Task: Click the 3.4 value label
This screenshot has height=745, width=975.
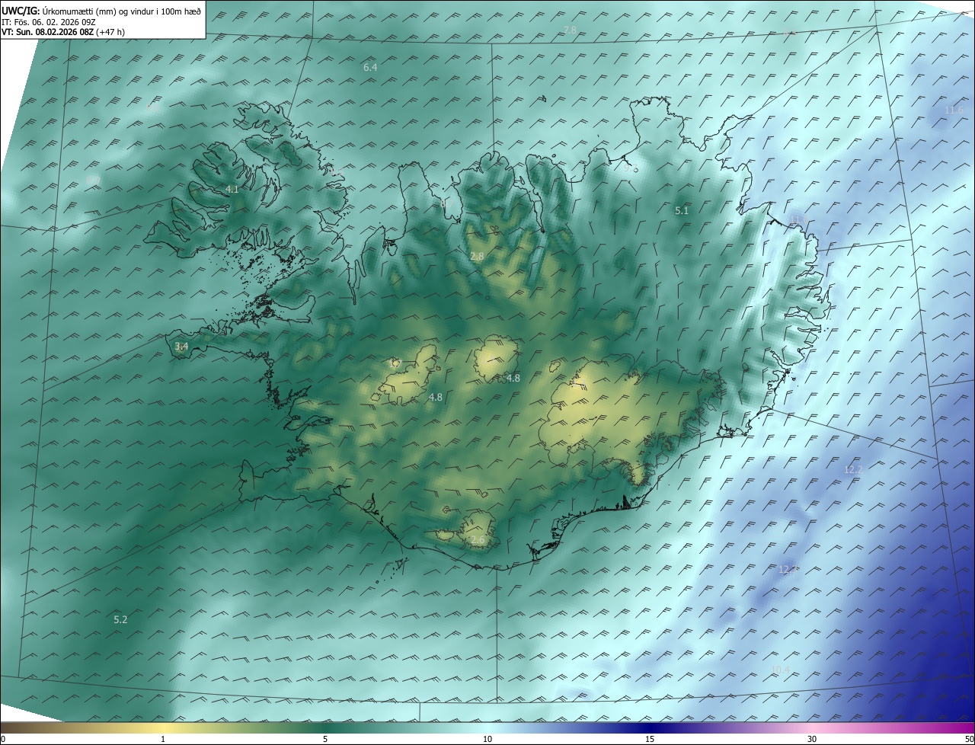Action: pos(181,347)
